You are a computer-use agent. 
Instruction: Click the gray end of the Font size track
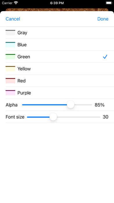pos(79,117)
